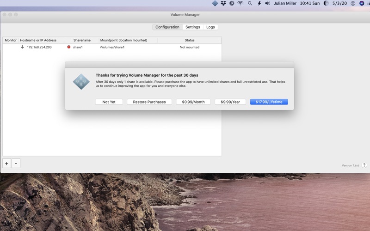Open the 1Password menu bar icon
Image resolution: width=370 pixels, height=231 pixels.
click(x=232, y=3)
